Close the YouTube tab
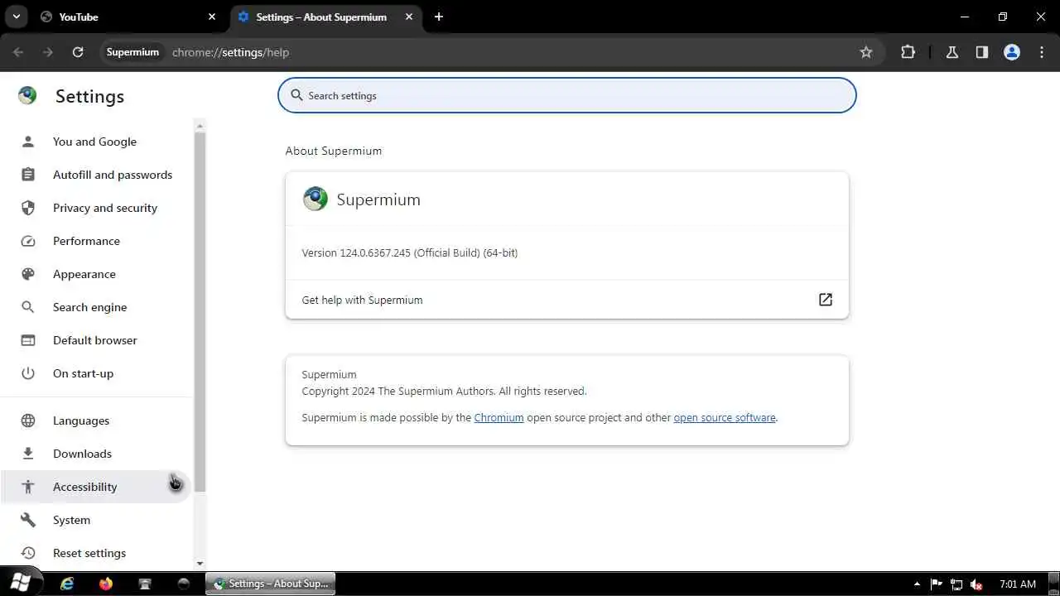Viewport: 1060px width, 596px height. (212, 17)
